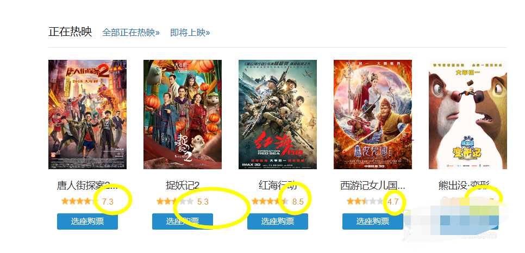The width and height of the screenshot is (525, 253).
Task: Open the 唐人街探案2 movie poster
Action: [x=87, y=115]
